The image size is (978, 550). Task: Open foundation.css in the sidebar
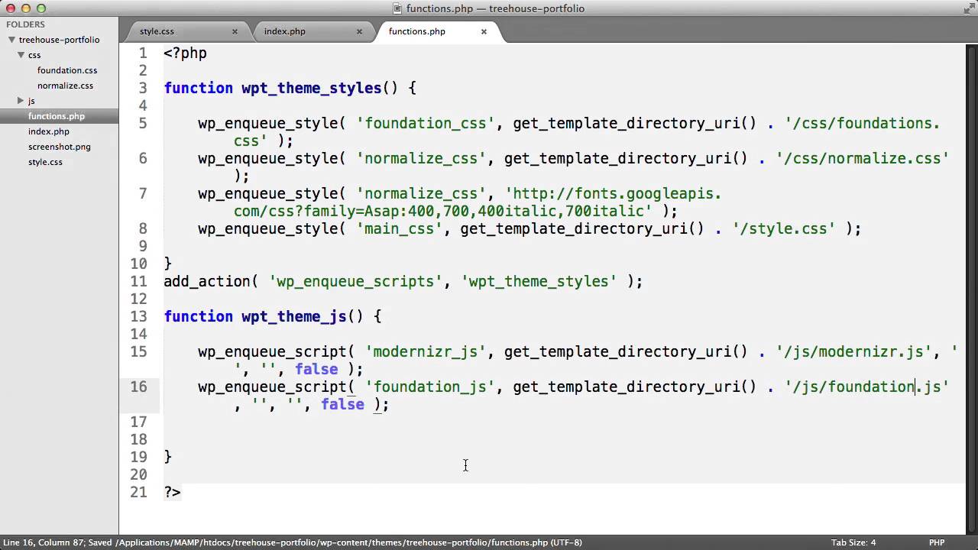pos(67,70)
